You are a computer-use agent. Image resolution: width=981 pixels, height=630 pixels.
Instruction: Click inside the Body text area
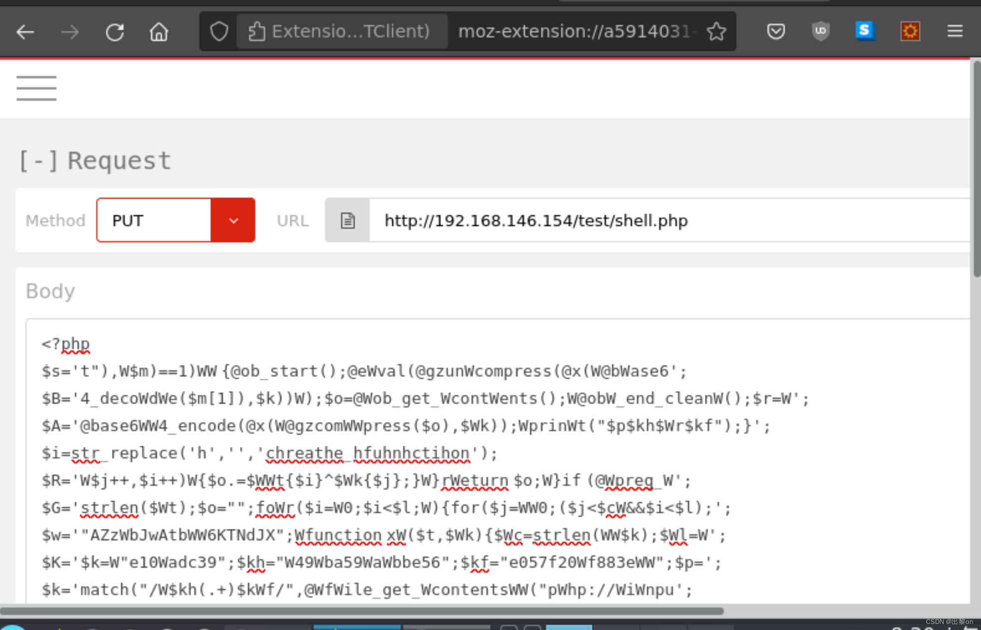point(498,461)
